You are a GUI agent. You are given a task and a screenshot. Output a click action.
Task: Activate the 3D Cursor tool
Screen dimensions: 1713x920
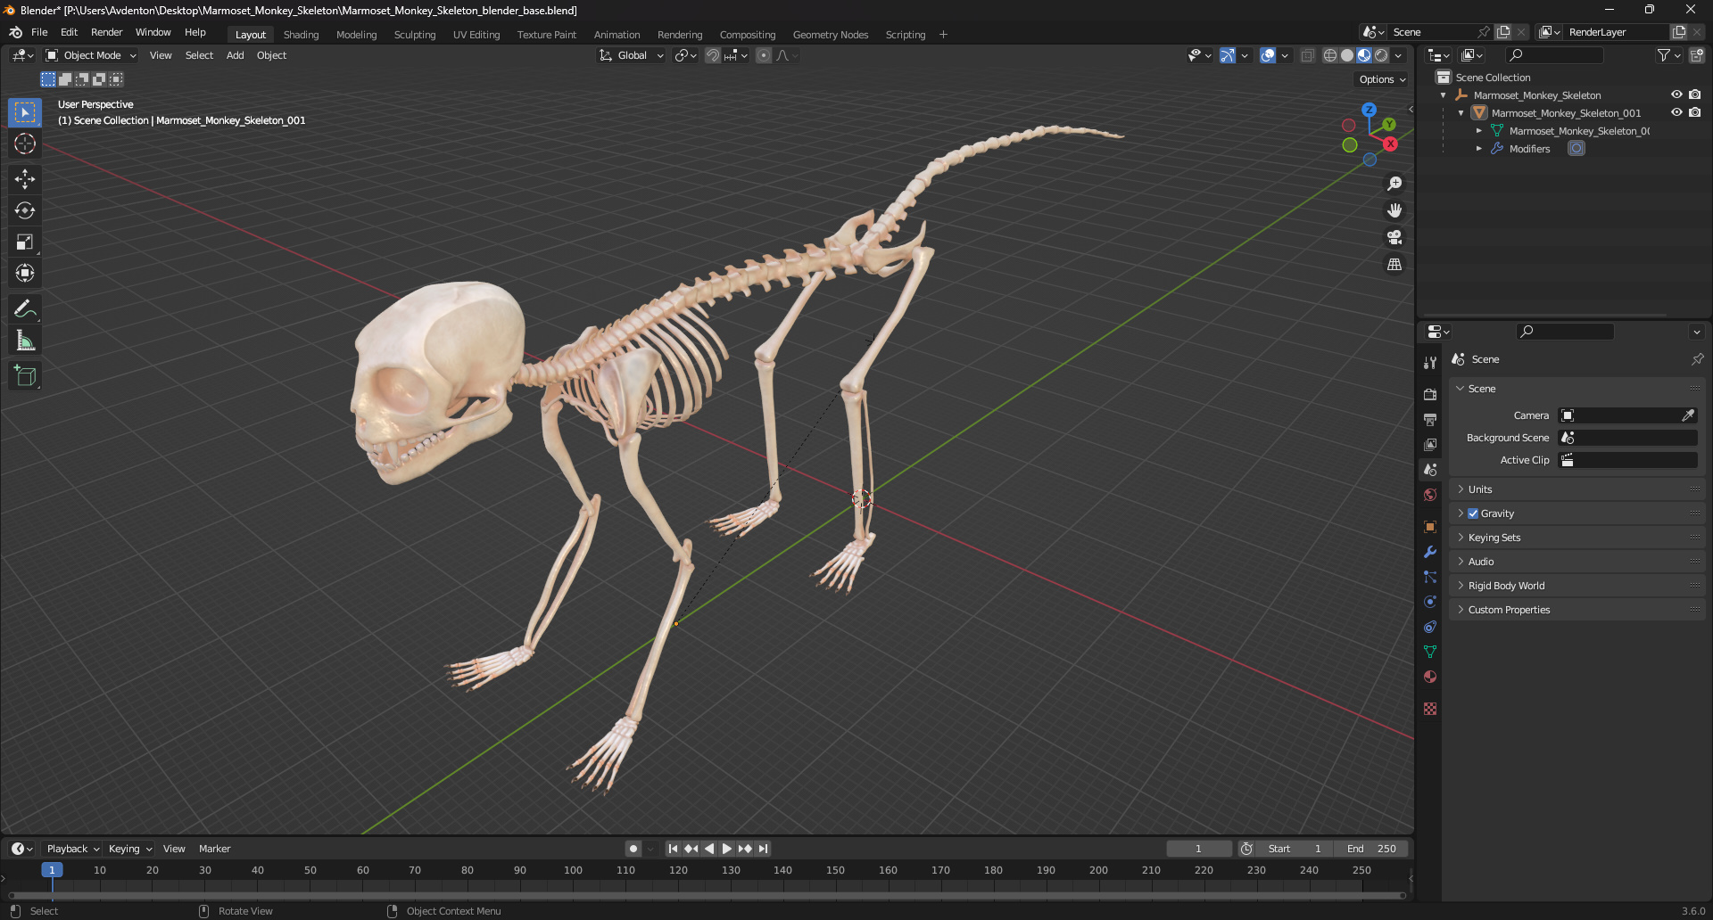(25, 144)
